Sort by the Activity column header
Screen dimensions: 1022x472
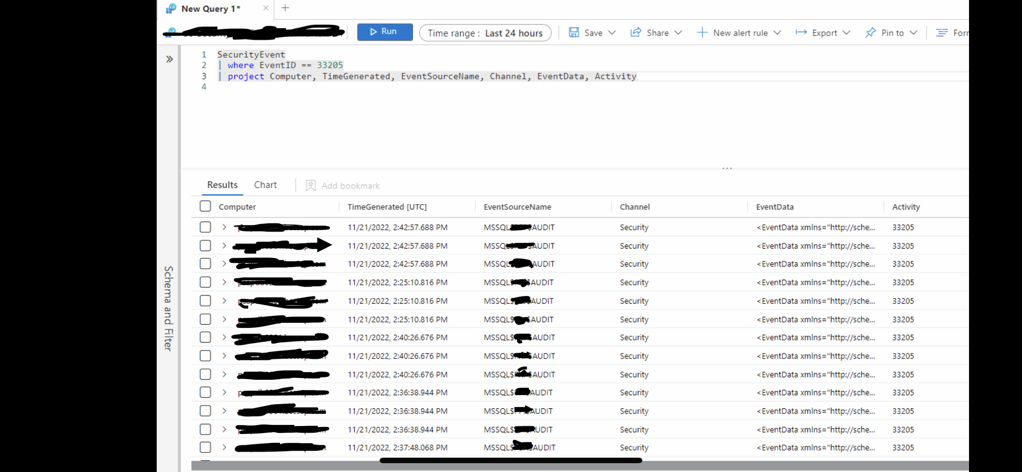coord(906,207)
